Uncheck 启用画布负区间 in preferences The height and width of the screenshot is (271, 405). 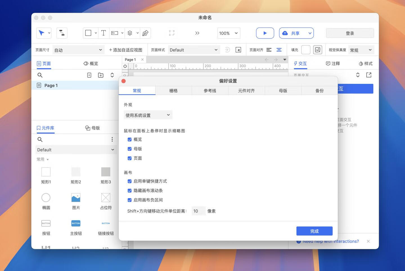tap(130, 200)
